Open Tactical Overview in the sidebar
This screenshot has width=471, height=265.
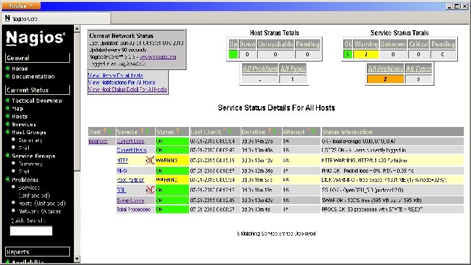pos(37,101)
